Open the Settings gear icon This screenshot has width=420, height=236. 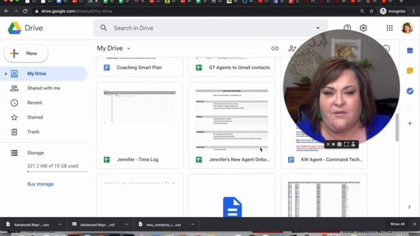point(363,28)
